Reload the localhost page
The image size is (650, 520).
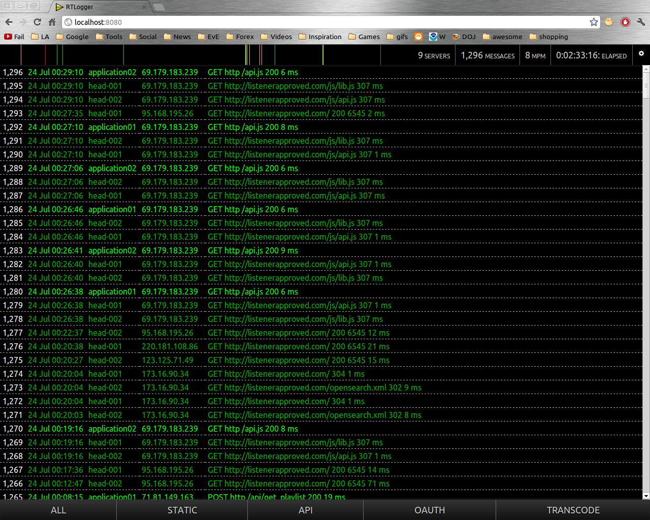37,22
